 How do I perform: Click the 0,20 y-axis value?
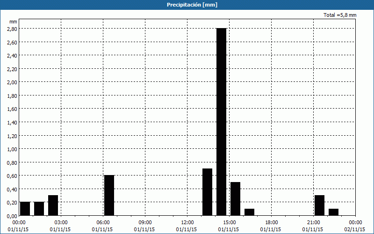(x=13, y=203)
